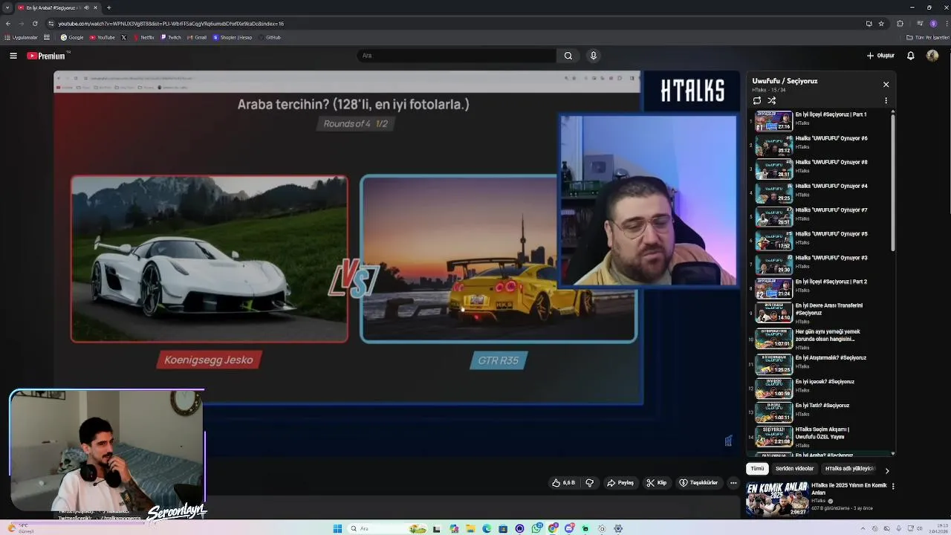The width and height of the screenshot is (951, 535).
Task: Open the playlist three-dot options menu
Action: click(x=886, y=100)
